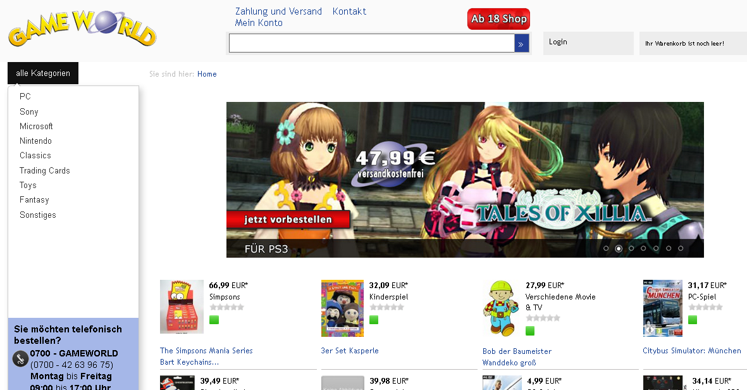This screenshot has height=390, width=747.
Task: Open the Nintendo category
Action: pyautogui.click(x=35, y=141)
